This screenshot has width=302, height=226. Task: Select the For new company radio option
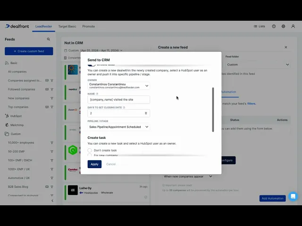tap(90, 155)
